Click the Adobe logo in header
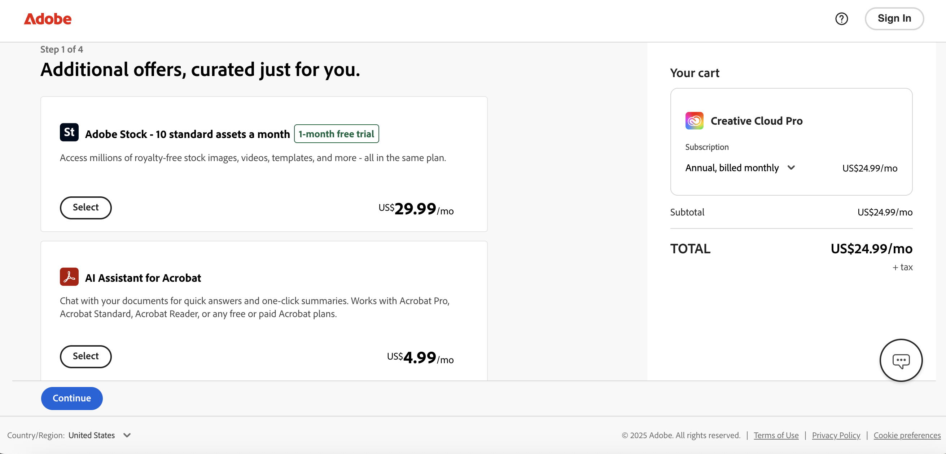946x454 pixels. [x=48, y=19]
